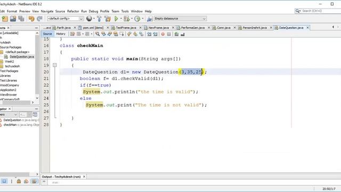
Task: Open the Debug Project dropdown arrow
Action: pos(132,19)
